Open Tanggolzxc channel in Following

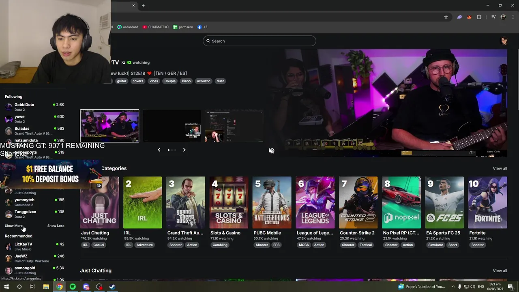click(x=34, y=214)
